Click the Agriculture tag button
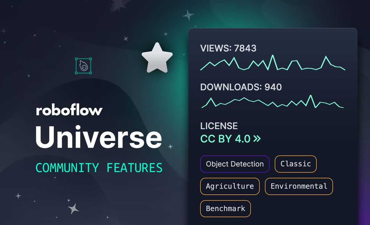 coord(230,186)
